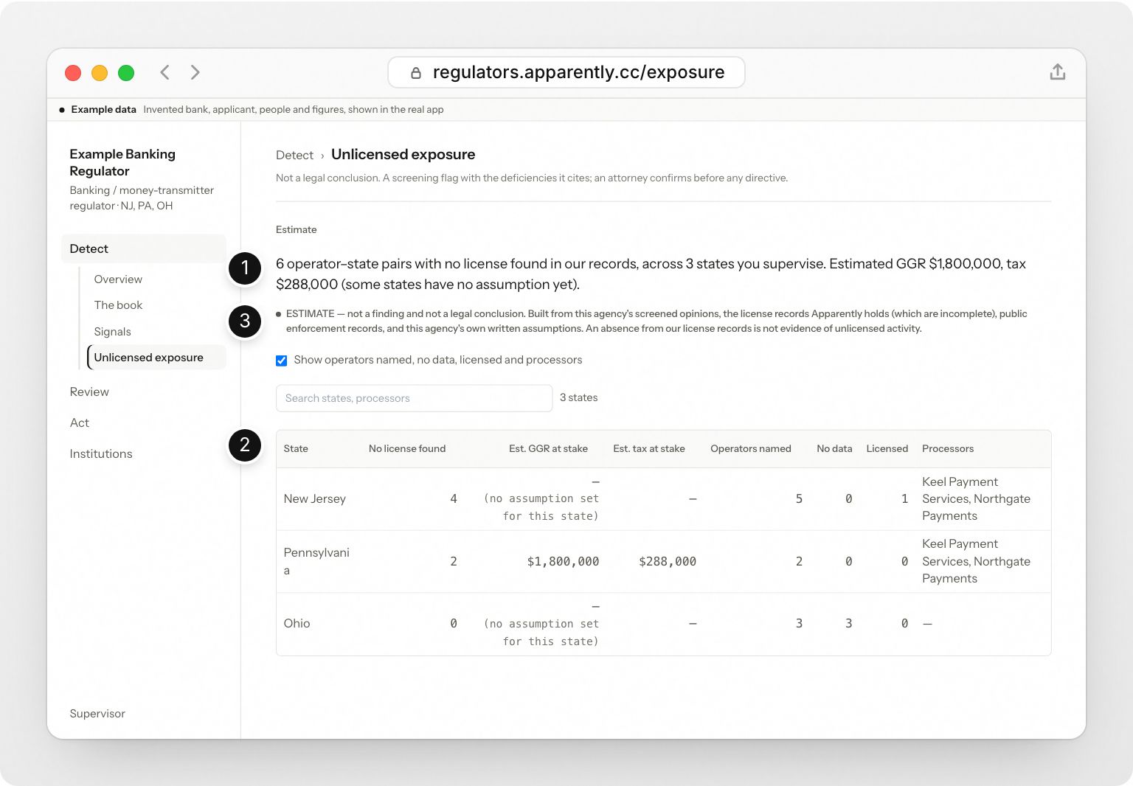
Task: Open the Act section
Action: coord(80,423)
